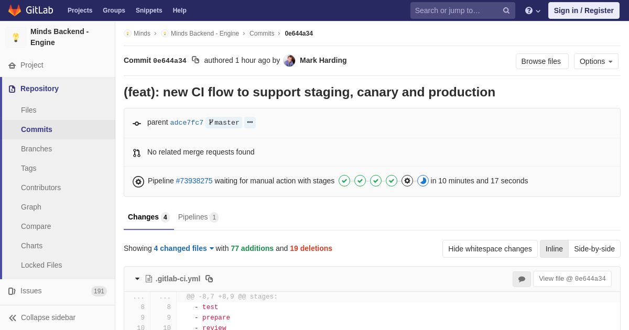Expand the 4 changed files dropdown
The width and height of the screenshot is (629, 330).
(184, 248)
